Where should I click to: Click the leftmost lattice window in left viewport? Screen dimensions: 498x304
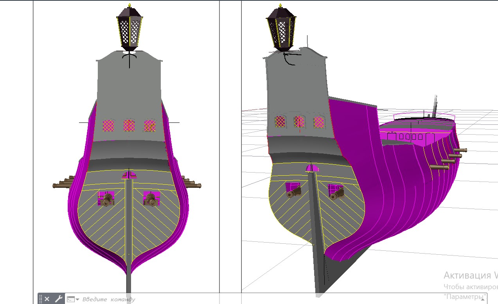click(108, 125)
